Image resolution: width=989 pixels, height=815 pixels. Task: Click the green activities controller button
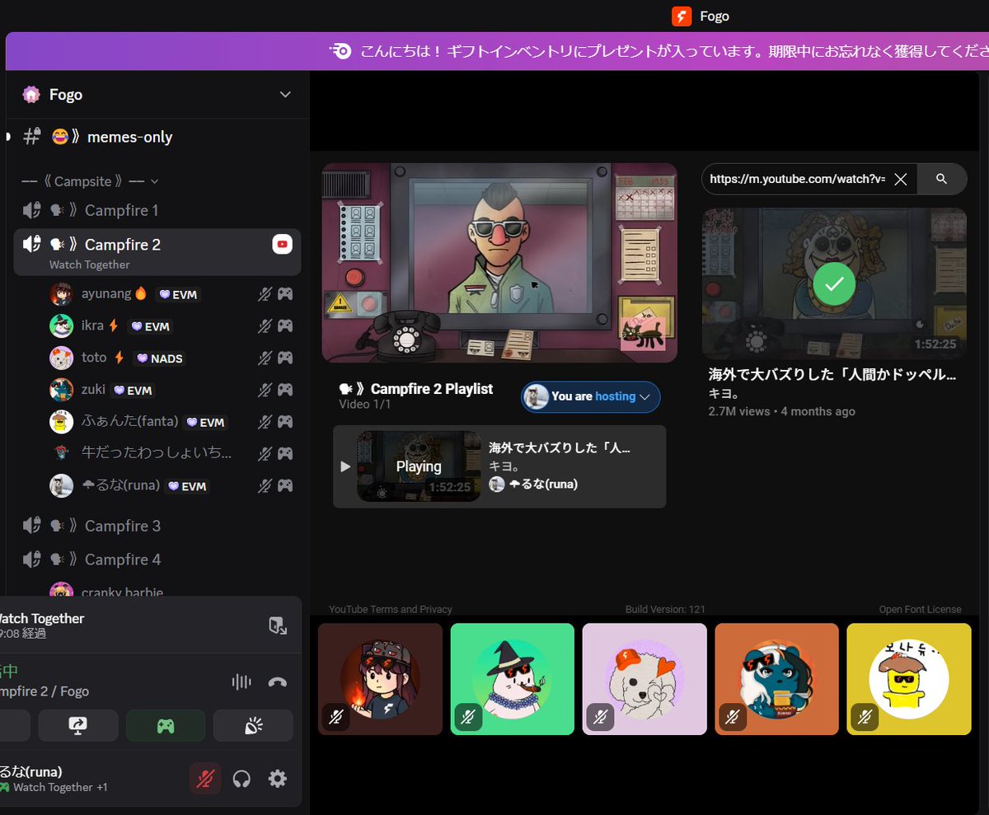pos(166,726)
